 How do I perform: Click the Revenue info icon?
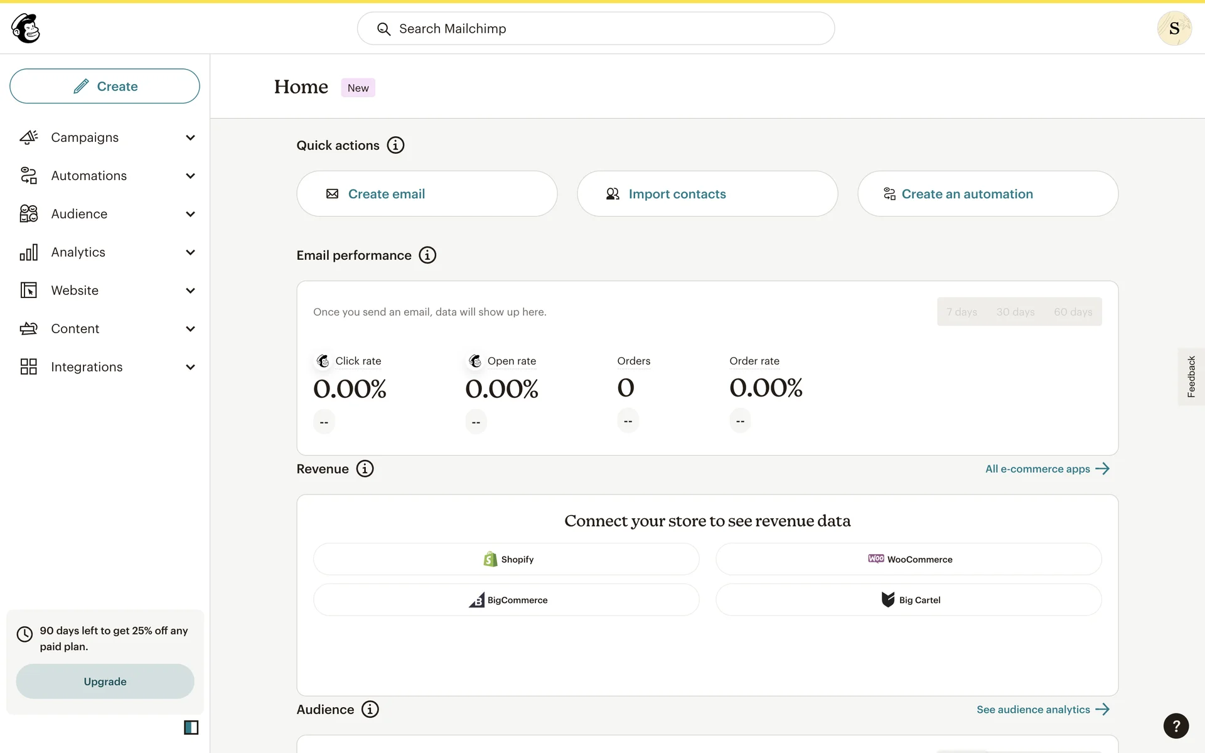tap(365, 469)
